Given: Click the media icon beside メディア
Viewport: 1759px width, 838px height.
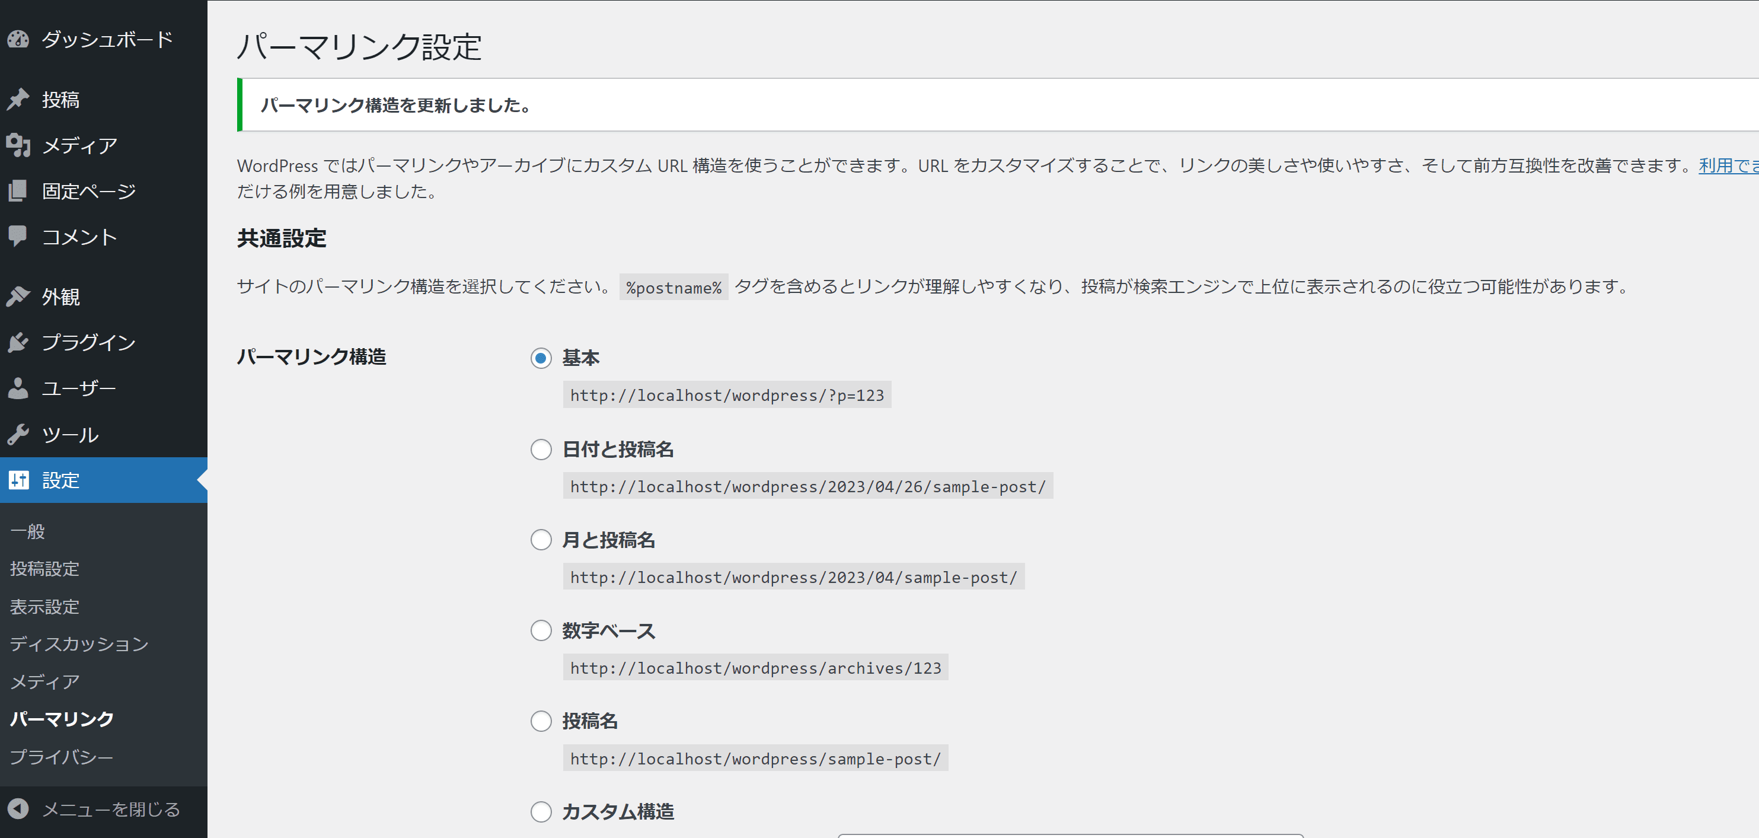Looking at the screenshot, I should pos(18,145).
